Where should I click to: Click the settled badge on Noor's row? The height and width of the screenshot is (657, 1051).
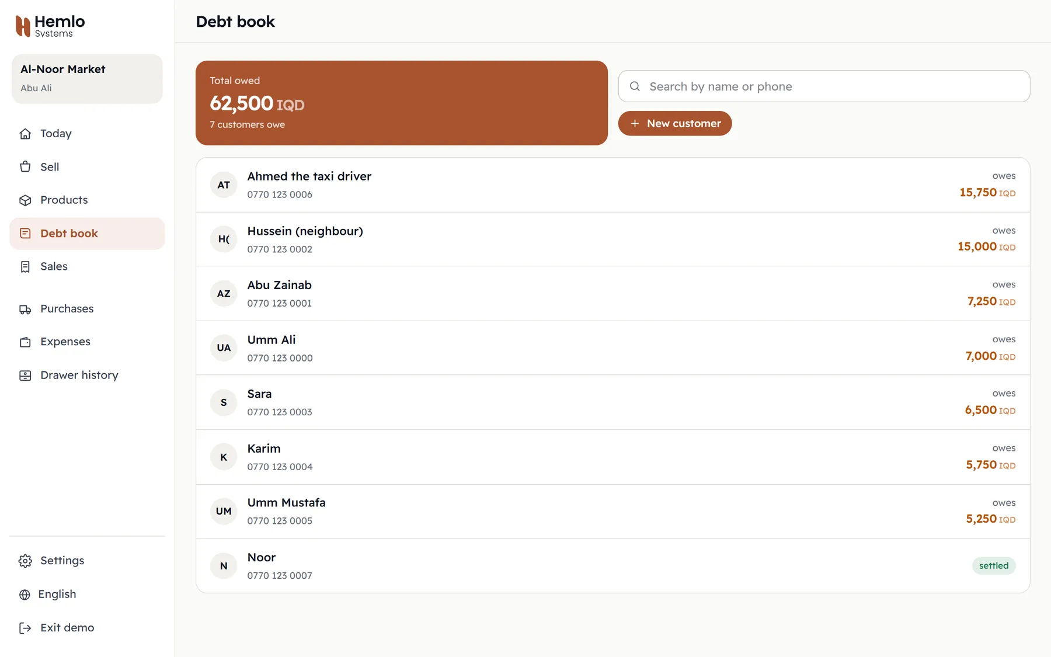click(994, 565)
